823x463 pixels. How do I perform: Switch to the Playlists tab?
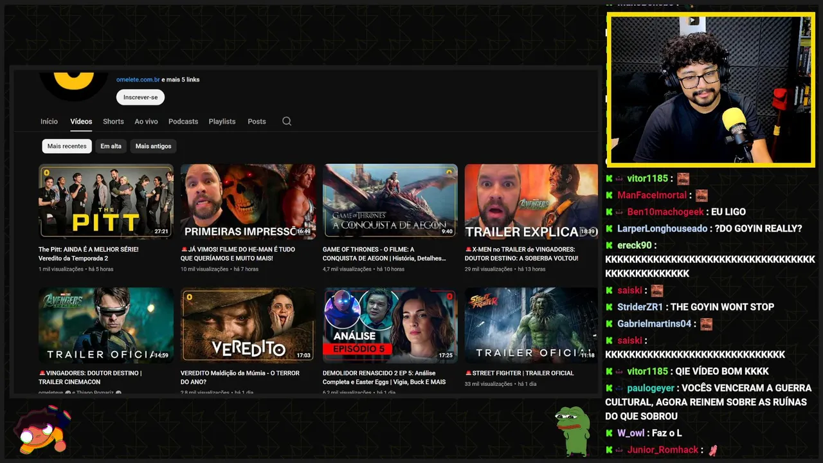[x=222, y=121]
